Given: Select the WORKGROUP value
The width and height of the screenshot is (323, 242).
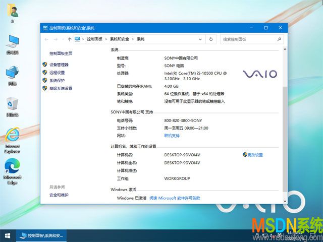Looking at the screenshot, I should 177,178.
